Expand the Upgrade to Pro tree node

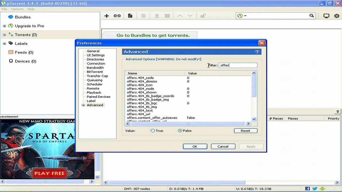coord(5,26)
